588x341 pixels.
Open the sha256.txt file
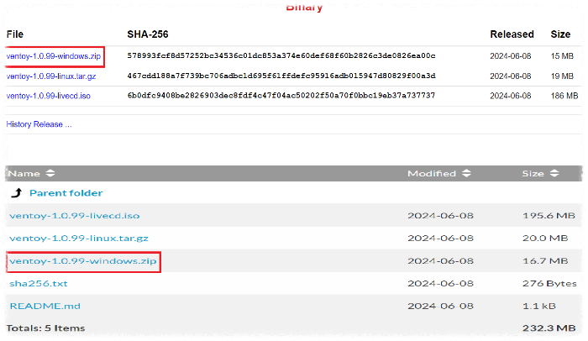39,284
